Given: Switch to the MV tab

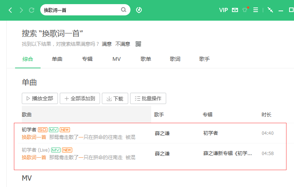Looking at the screenshot, I should [117, 59].
